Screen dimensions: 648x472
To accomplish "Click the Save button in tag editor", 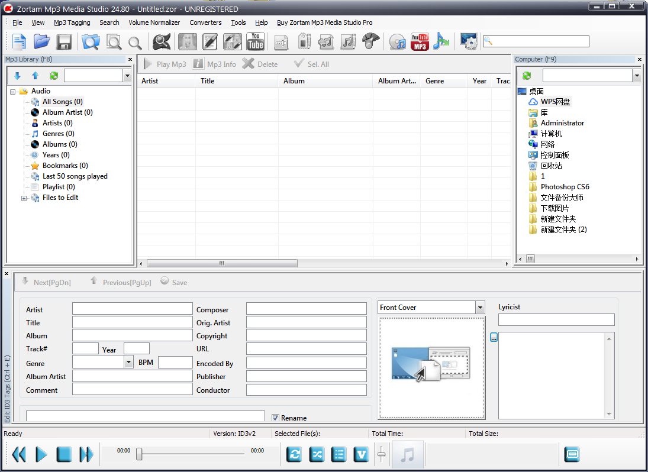I will [174, 282].
